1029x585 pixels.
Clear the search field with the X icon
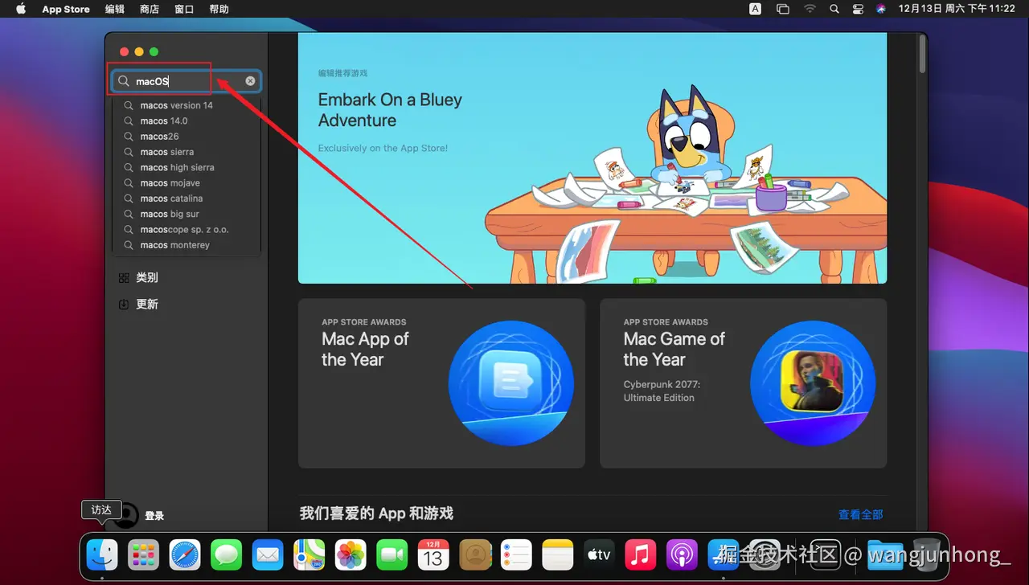tap(251, 81)
